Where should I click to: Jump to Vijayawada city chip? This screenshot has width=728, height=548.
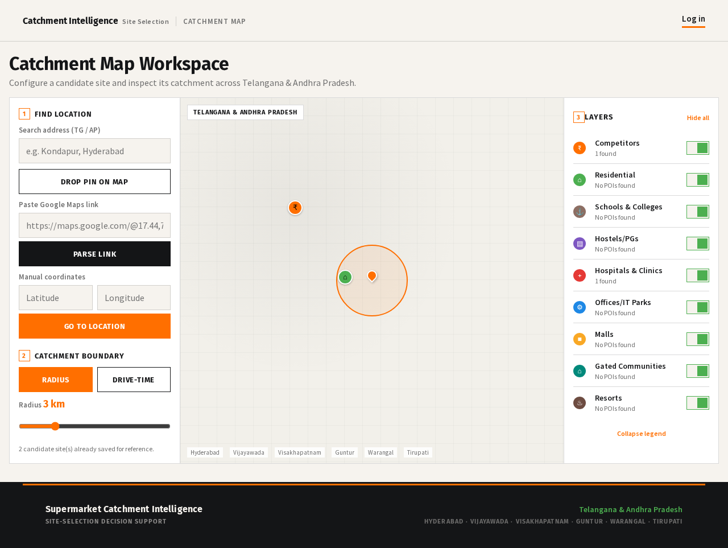(249, 452)
